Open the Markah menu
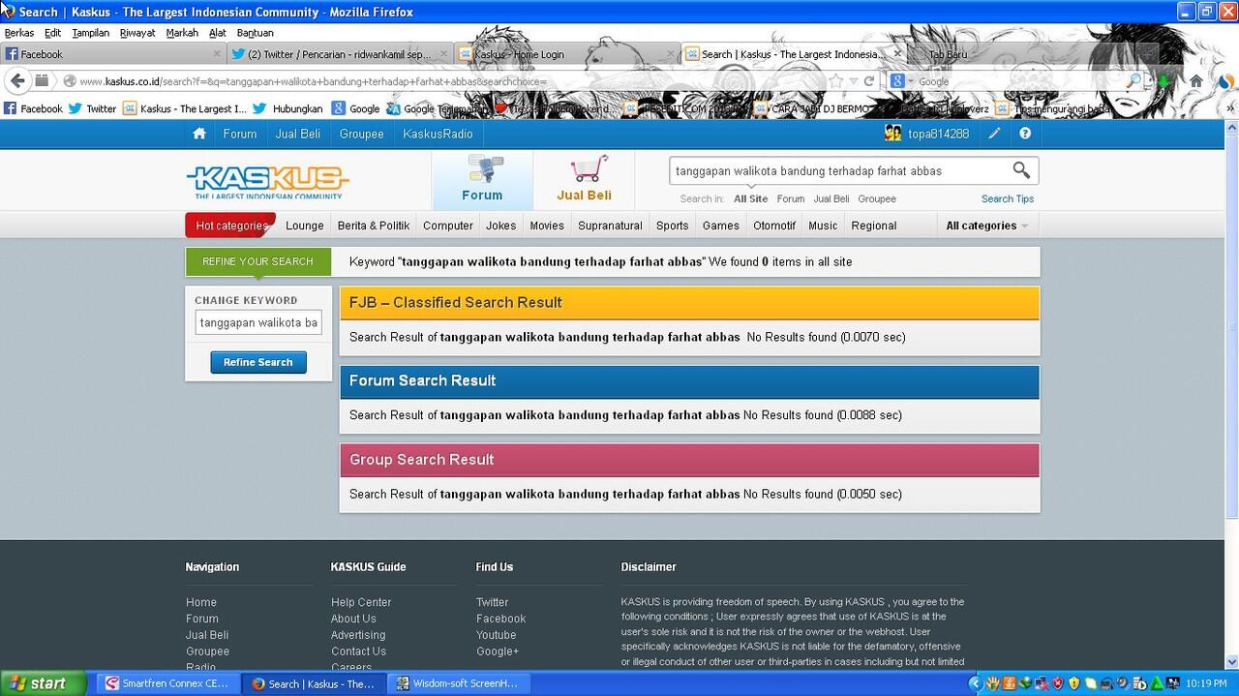1239x696 pixels. pos(182,33)
